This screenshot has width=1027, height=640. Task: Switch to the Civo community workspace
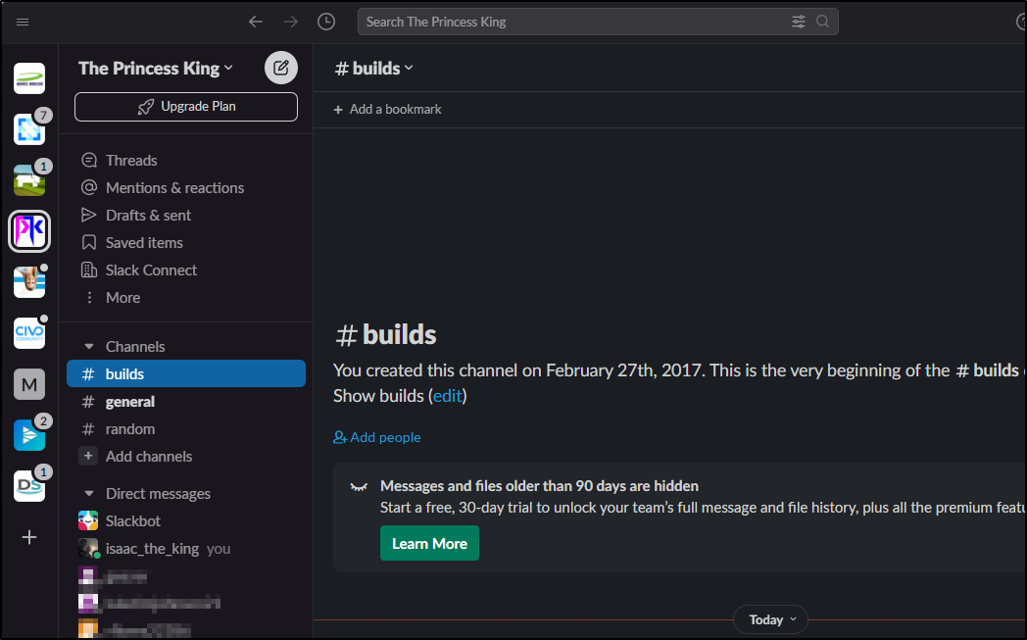29,333
